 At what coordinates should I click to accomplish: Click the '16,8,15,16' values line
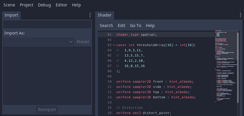click(x=135, y=66)
